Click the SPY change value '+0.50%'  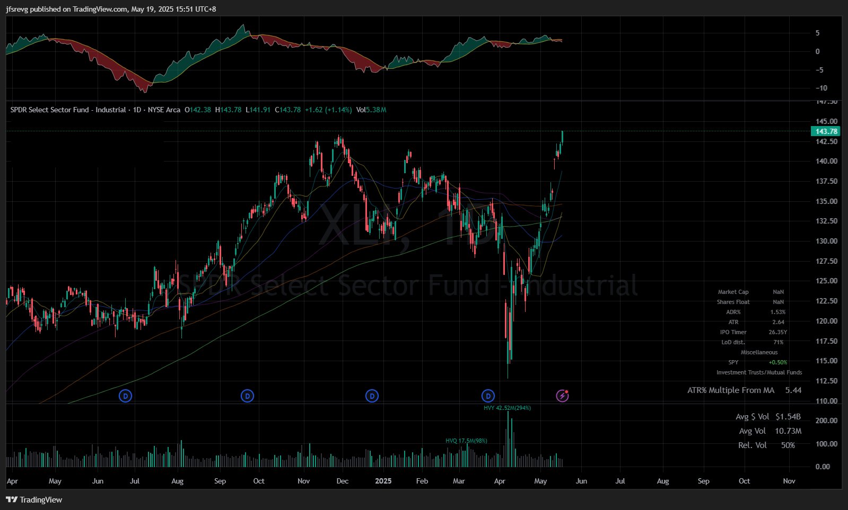pyautogui.click(x=778, y=362)
